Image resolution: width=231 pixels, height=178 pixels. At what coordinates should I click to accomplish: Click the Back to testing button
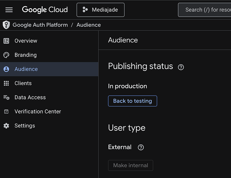pyautogui.click(x=132, y=101)
